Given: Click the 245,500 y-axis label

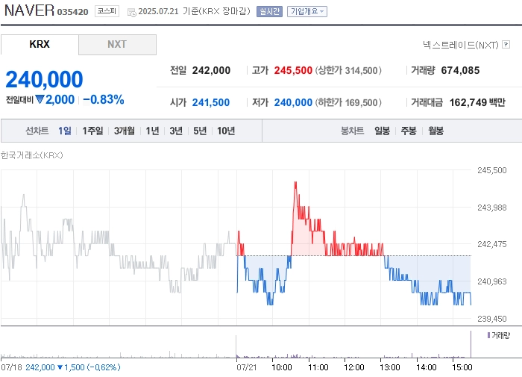Looking at the screenshot, I should [x=491, y=170].
